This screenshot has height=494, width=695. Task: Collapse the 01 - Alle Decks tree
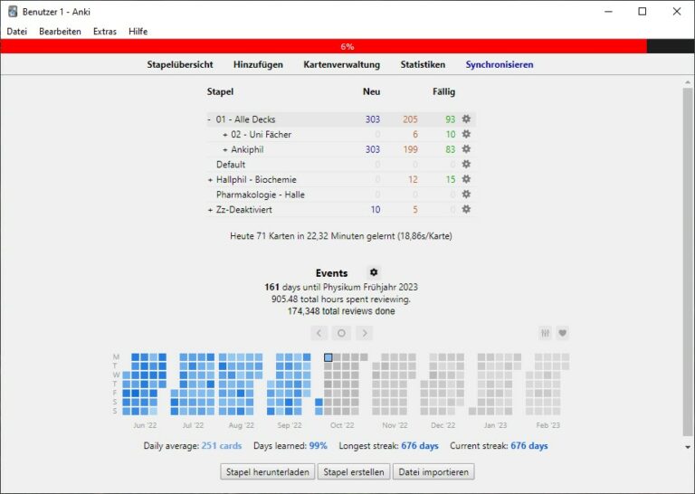coord(209,119)
